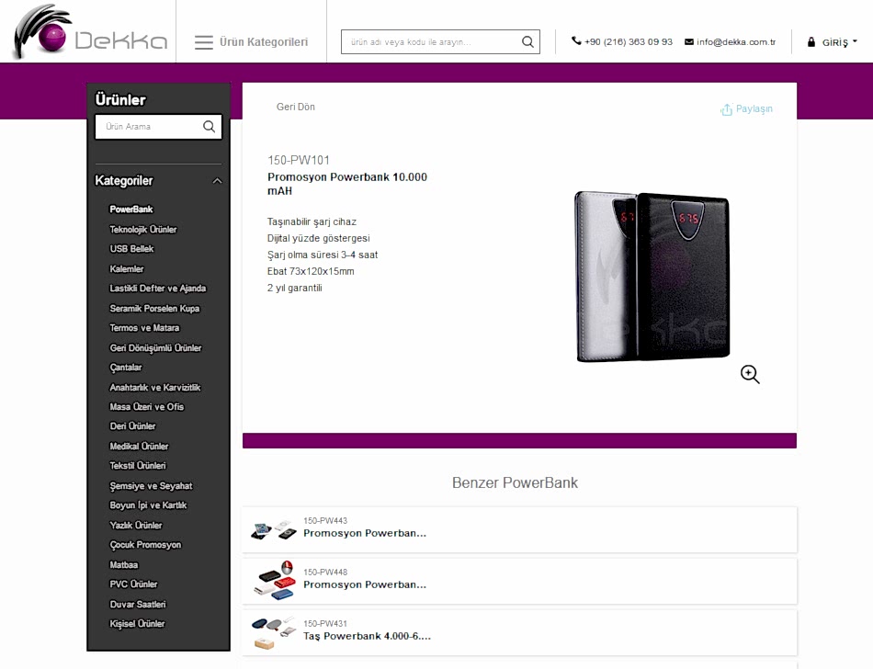Click the Paylaşın share icon
This screenshot has height=669, width=873.
[x=726, y=109]
